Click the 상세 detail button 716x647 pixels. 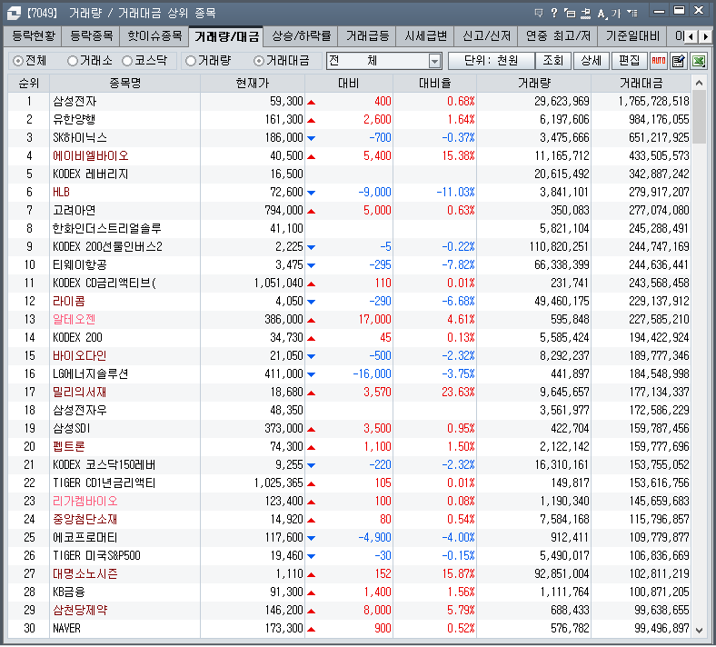[x=591, y=61]
